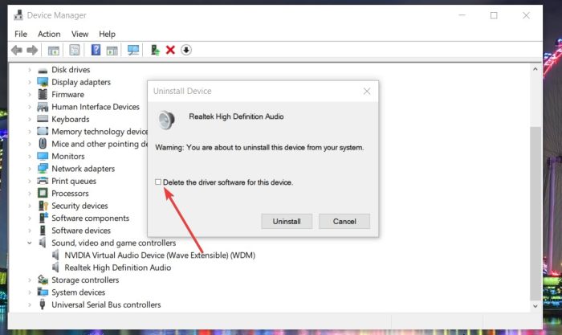
Task: Expand the Human Interface Devices node
Action: click(x=30, y=107)
